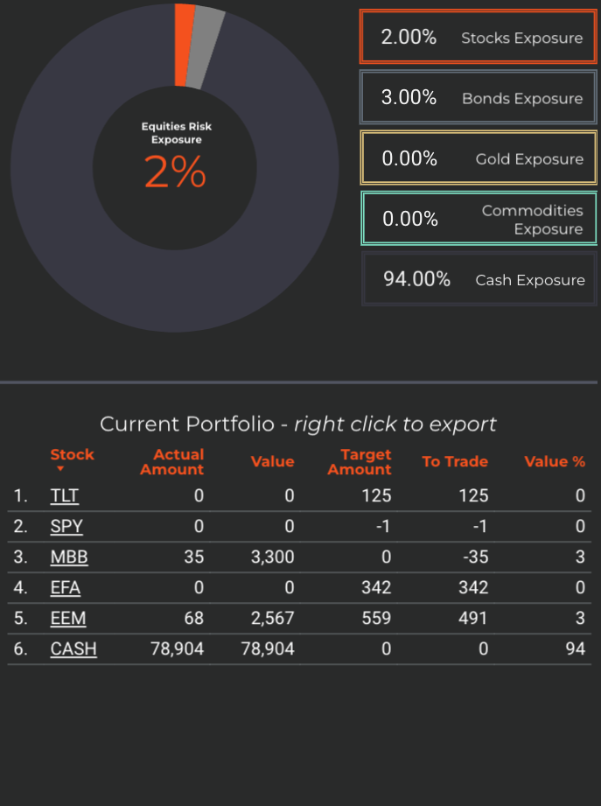Open the EEM stock link
This screenshot has width=601, height=806.
click(68, 618)
